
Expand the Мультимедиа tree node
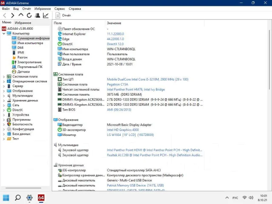click(4, 96)
